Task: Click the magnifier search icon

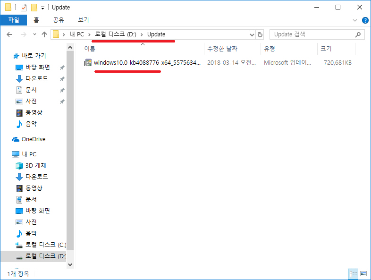Action: (358, 34)
